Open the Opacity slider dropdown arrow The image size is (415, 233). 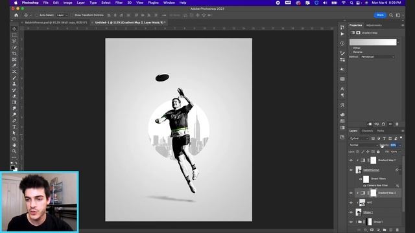400,145
